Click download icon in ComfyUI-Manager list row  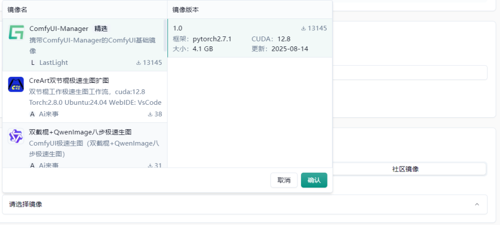138,63
